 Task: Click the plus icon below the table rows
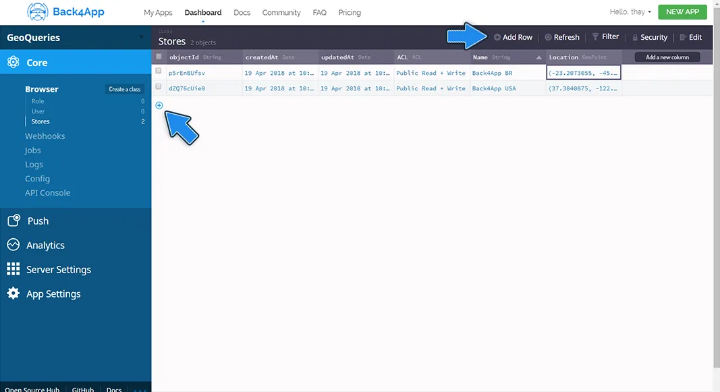click(x=159, y=105)
